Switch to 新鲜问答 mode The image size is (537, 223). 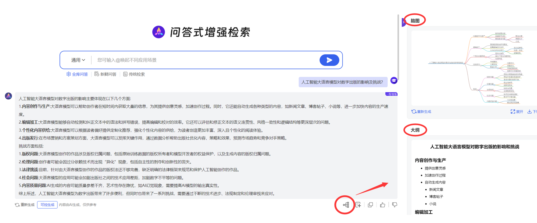tap(105, 74)
